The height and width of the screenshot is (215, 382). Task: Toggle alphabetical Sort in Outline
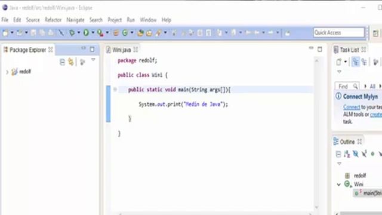[x=347, y=154]
